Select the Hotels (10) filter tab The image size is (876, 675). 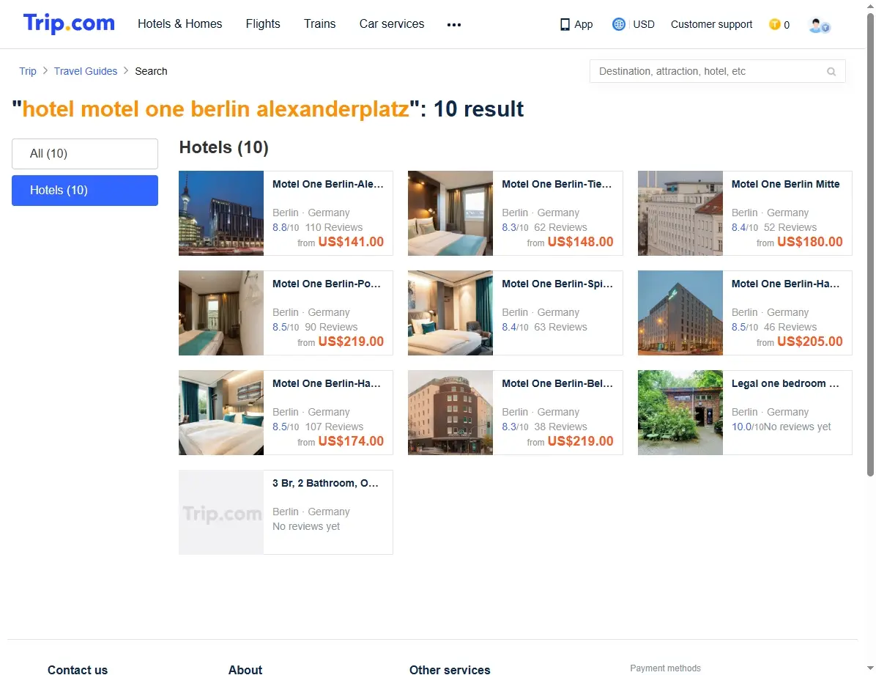tap(85, 191)
